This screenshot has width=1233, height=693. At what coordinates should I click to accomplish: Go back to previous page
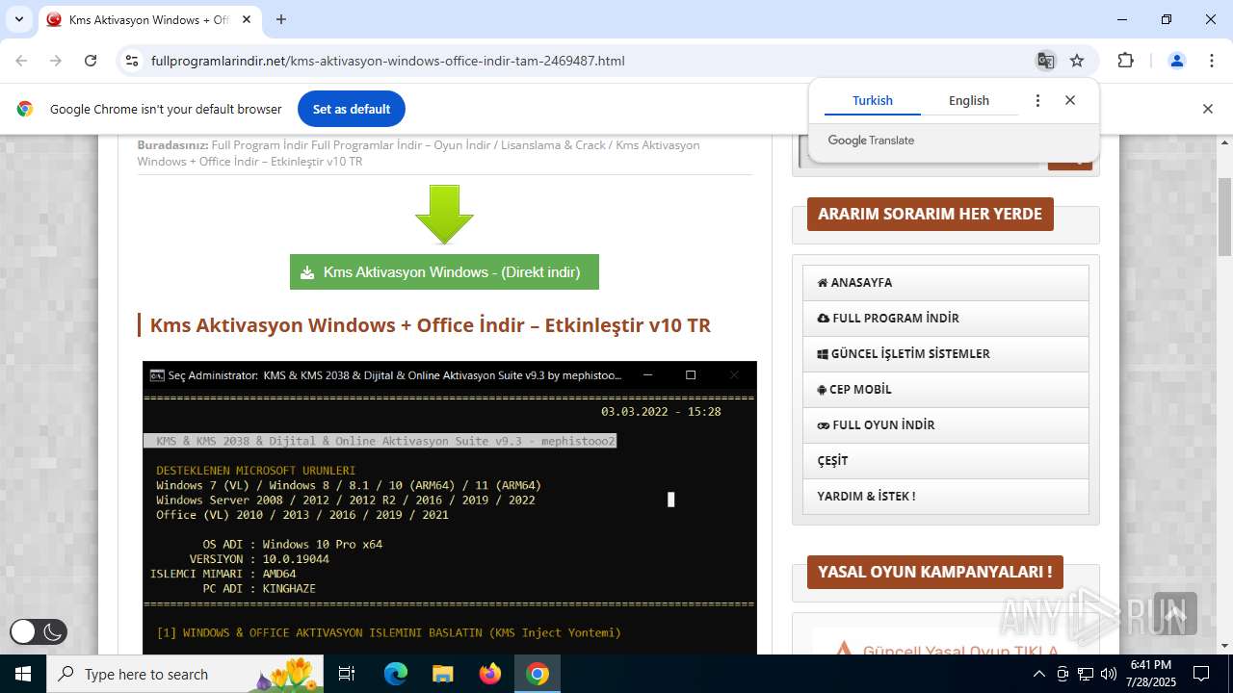[21, 61]
